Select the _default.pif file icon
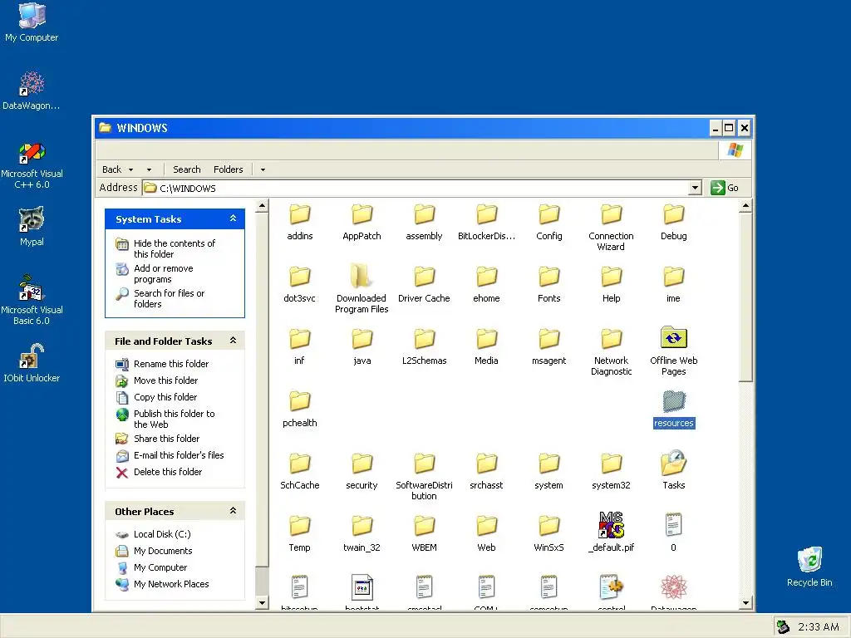This screenshot has width=851, height=638. point(611,532)
